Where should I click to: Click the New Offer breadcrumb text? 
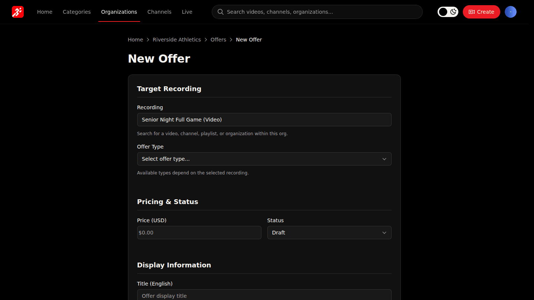point(249,40)
